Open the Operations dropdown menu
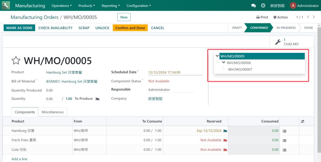 62,6
